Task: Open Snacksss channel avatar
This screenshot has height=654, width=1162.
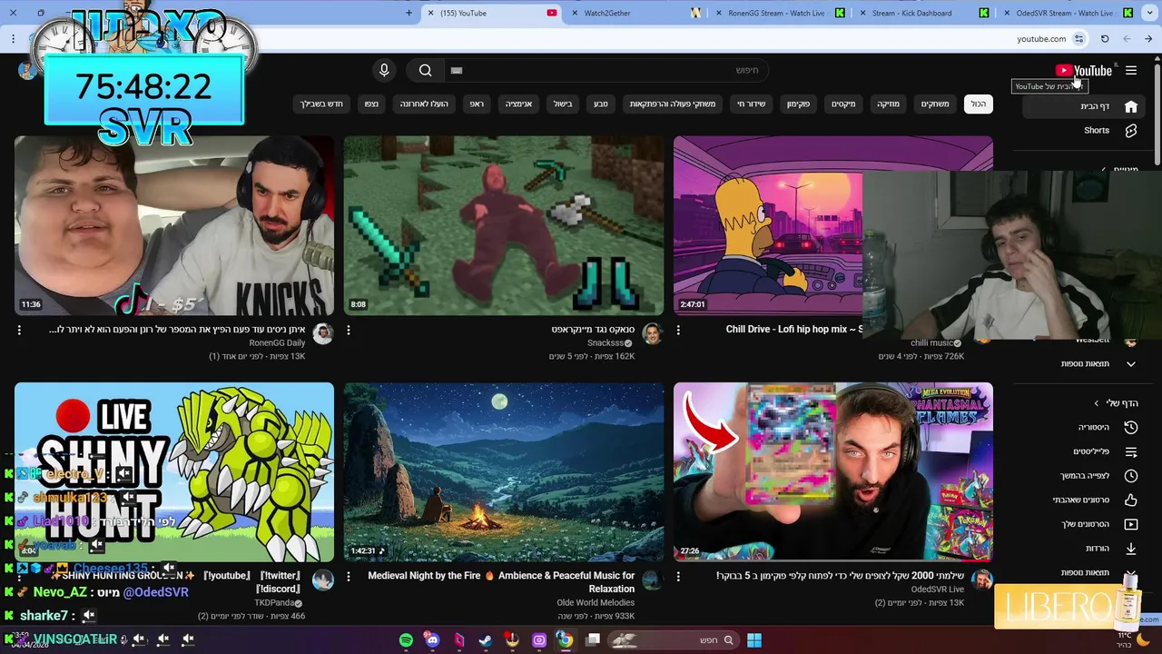Action: 652,334
